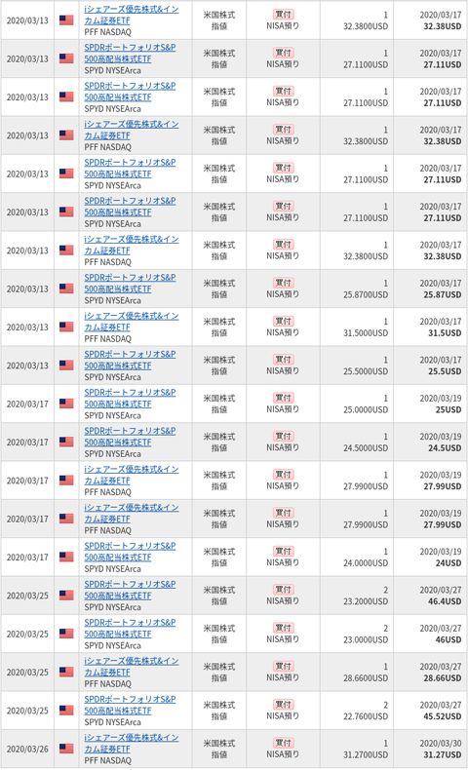
Task: Select '米国株式 指値' cell in the 46.4USD row
Action: [219, 596]
